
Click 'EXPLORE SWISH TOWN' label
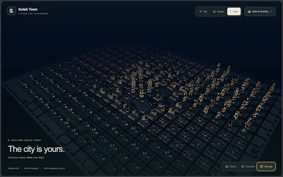(26, 140)
